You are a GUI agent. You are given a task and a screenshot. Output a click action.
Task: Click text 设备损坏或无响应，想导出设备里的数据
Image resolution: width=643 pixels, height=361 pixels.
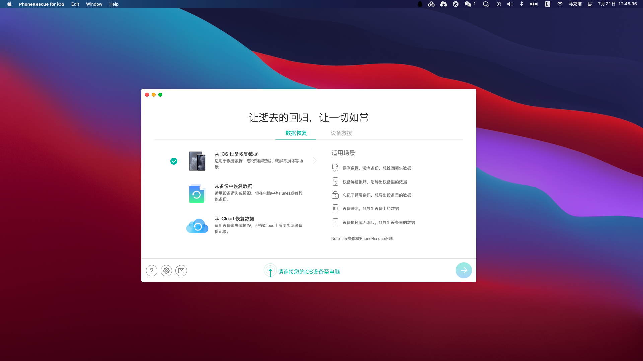[x=378, y=223]
